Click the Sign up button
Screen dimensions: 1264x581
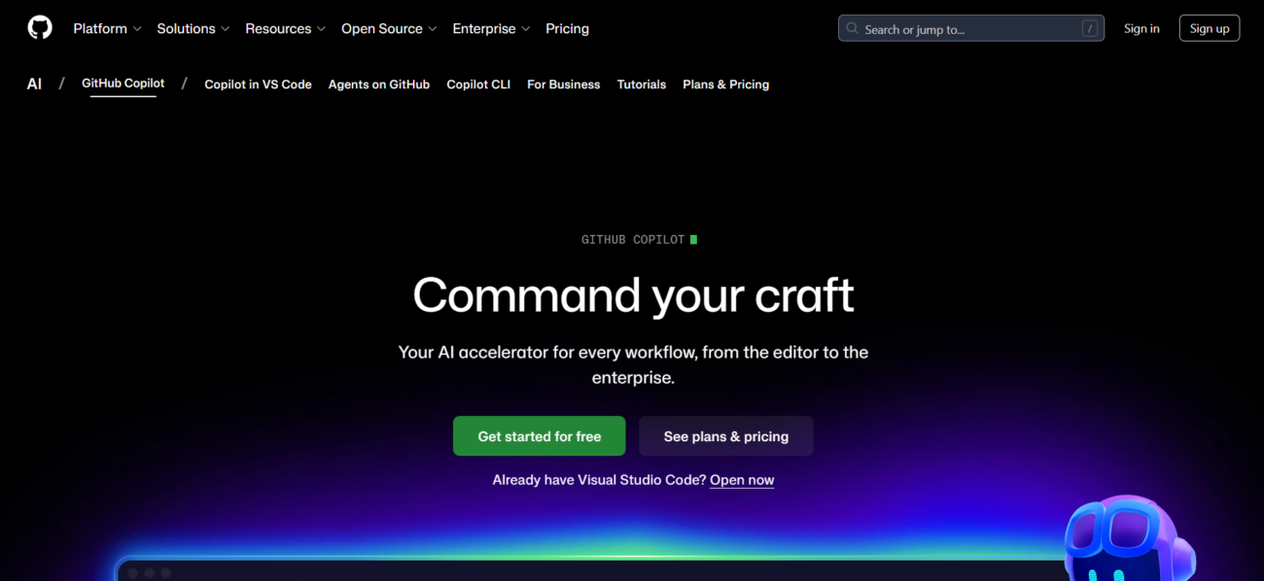tap(1209, 27)
